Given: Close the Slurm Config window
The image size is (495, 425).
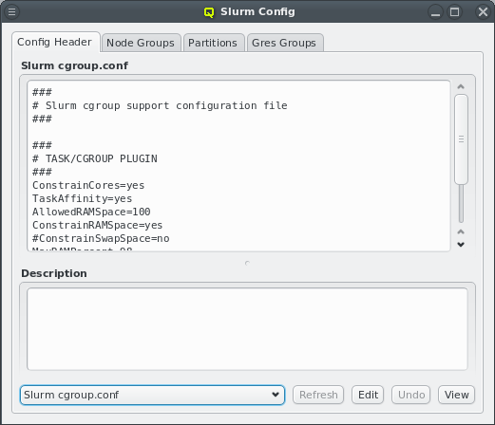Looking at the screenshot, I should (x=483, y=12).
